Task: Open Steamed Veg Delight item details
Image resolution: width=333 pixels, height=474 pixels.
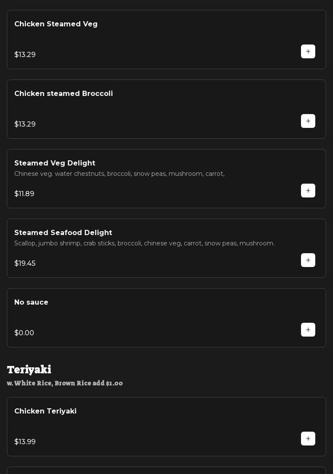Action: coord(55,163)
